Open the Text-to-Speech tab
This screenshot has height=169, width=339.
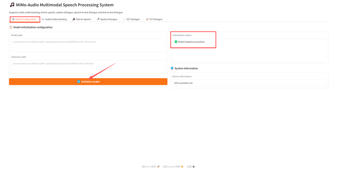[x=82, y=19]
